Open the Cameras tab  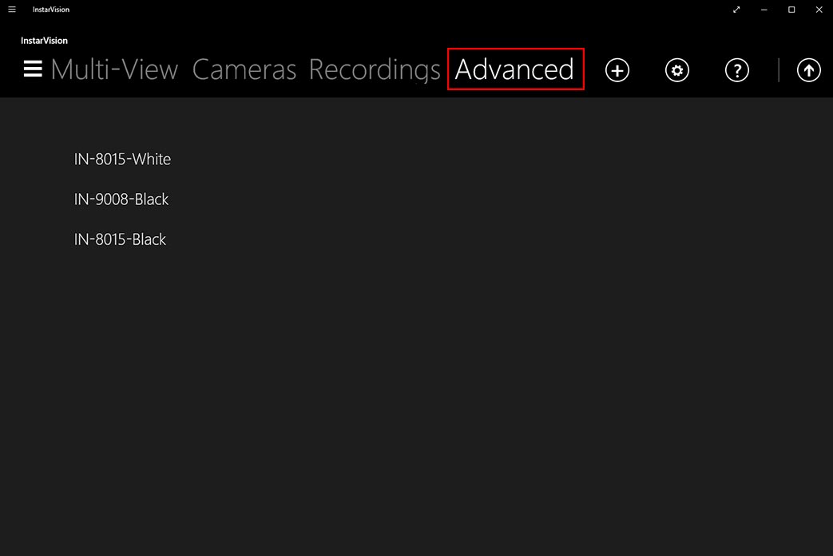pyautogui.click(x=244, y=69)
